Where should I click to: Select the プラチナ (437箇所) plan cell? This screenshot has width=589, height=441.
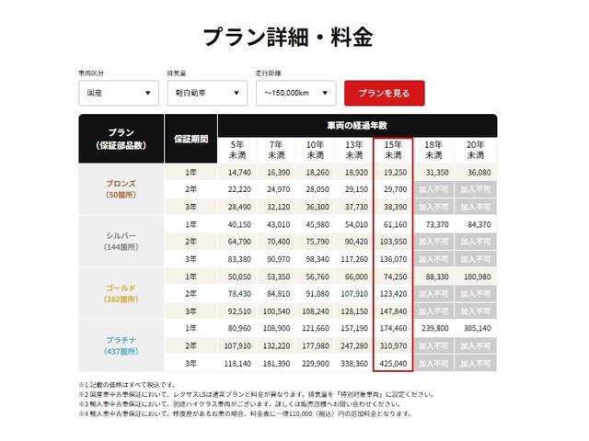click(x=121, y=345)
